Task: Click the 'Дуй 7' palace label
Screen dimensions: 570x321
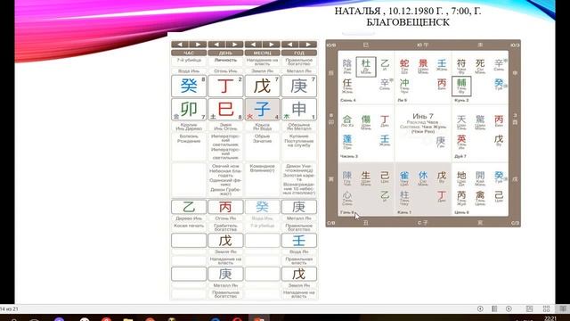Action: tap(460, 156)
